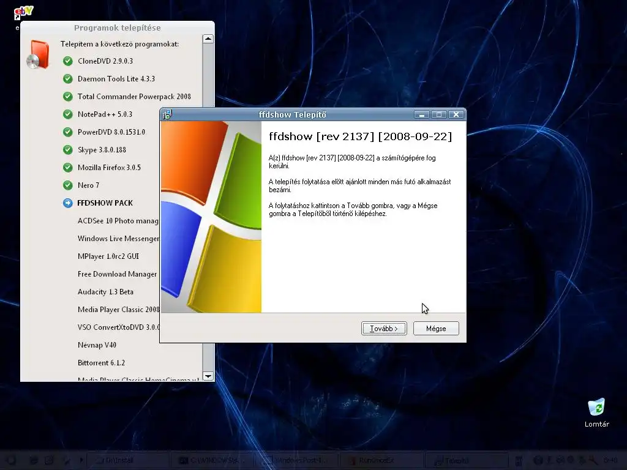
Task: Click the Windows Post-Install taskbar button
Action: click(298, 460)
